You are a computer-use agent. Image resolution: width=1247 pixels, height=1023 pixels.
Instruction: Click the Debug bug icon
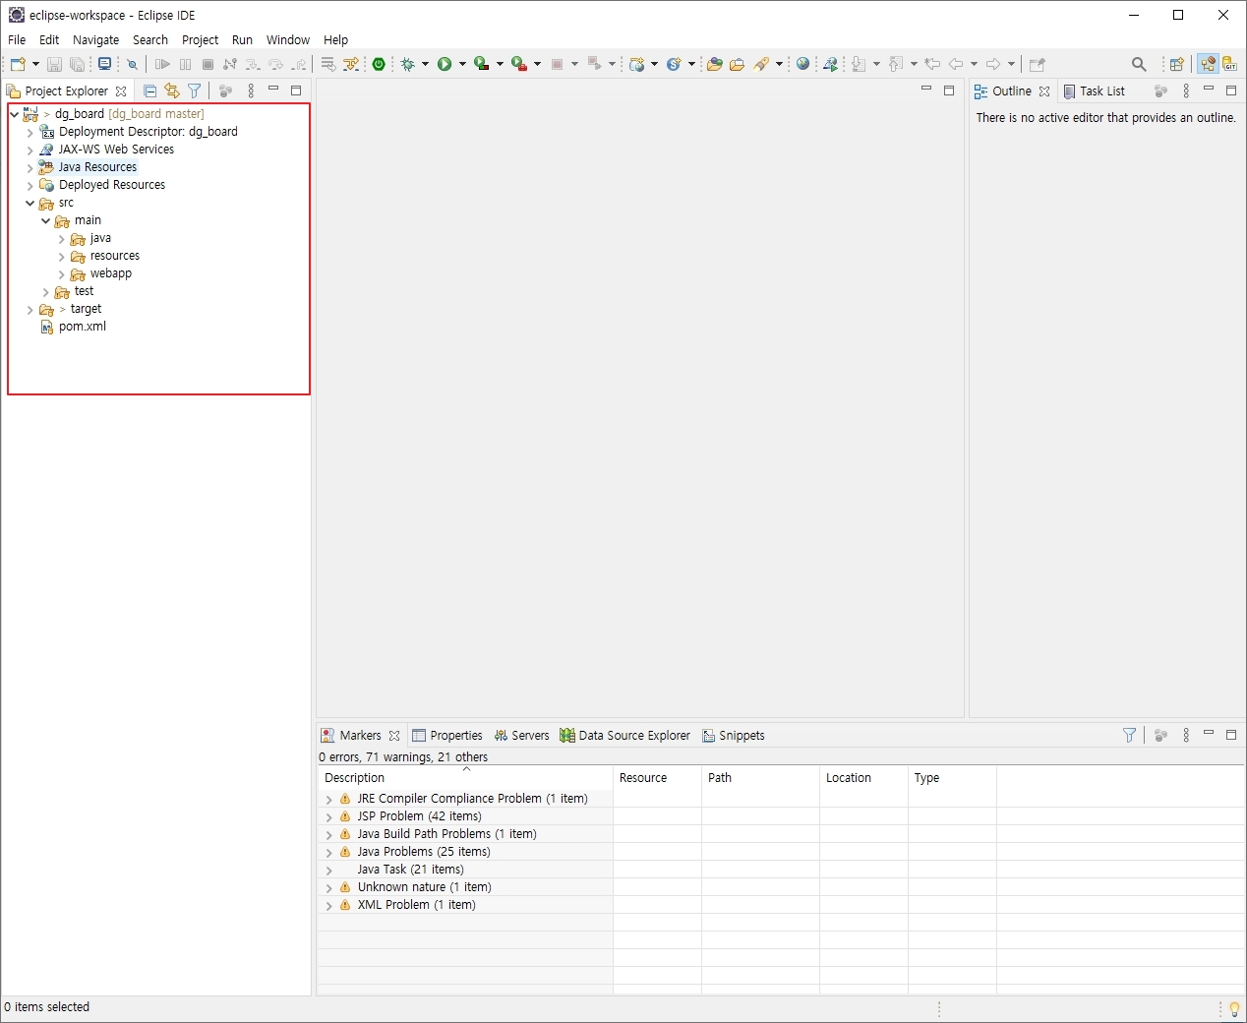tap(407, 64)
